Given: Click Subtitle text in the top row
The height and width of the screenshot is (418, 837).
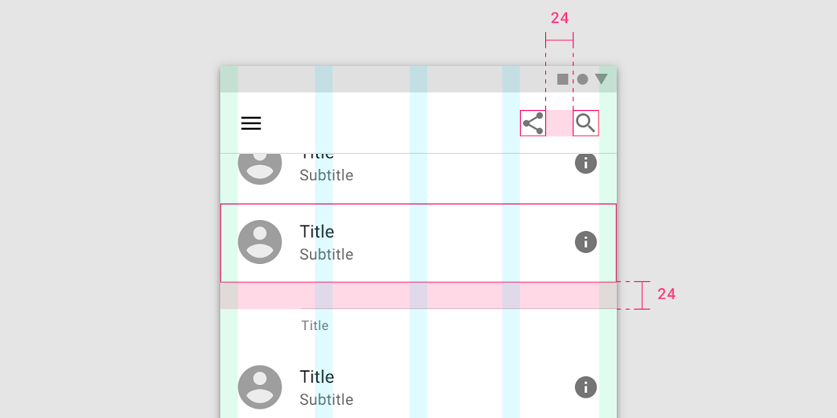Looking at the screenshot, I should (x=326, y=175).
